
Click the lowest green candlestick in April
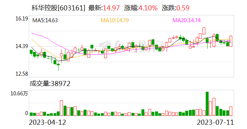58,67
